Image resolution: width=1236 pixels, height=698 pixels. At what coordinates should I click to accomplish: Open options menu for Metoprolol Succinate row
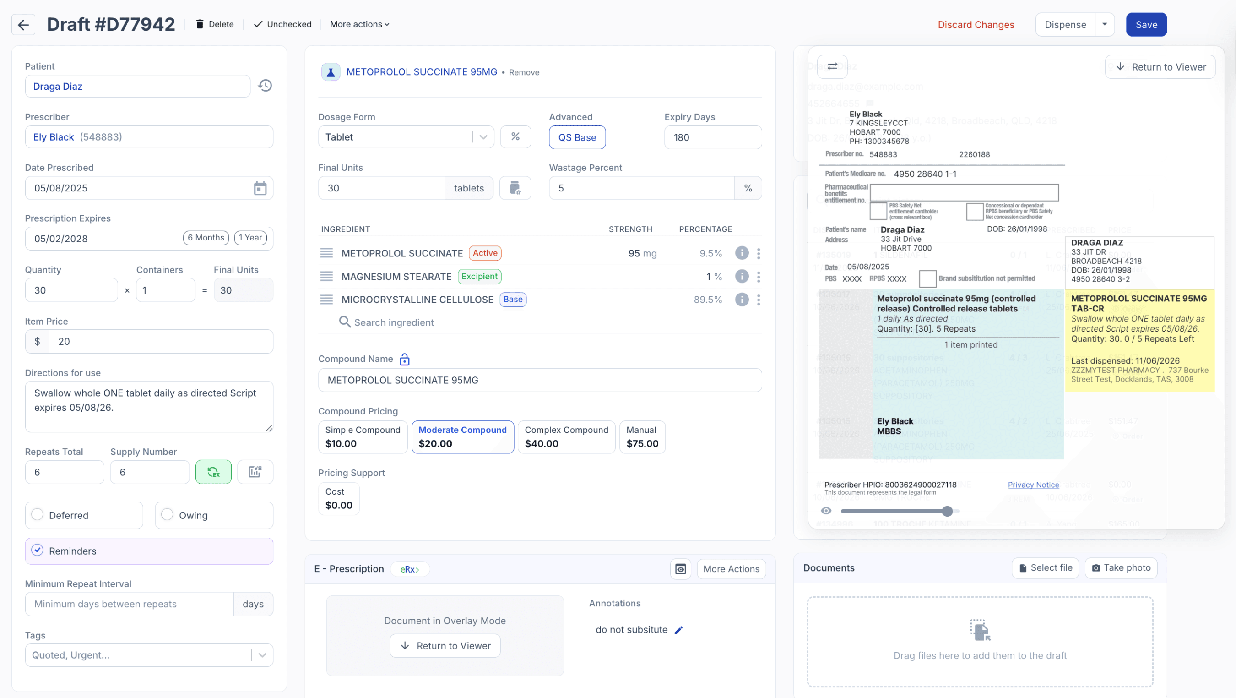pyautogui.click(x=759, y=253)
